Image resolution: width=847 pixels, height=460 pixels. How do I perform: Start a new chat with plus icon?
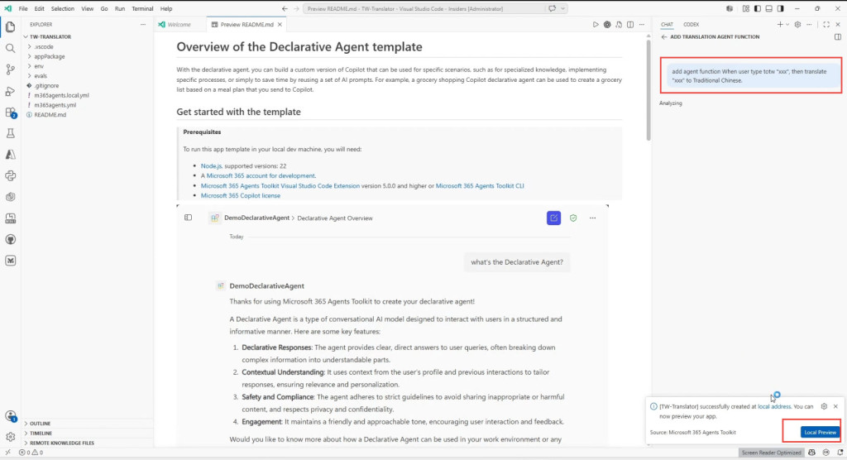(x=779, y=24)
